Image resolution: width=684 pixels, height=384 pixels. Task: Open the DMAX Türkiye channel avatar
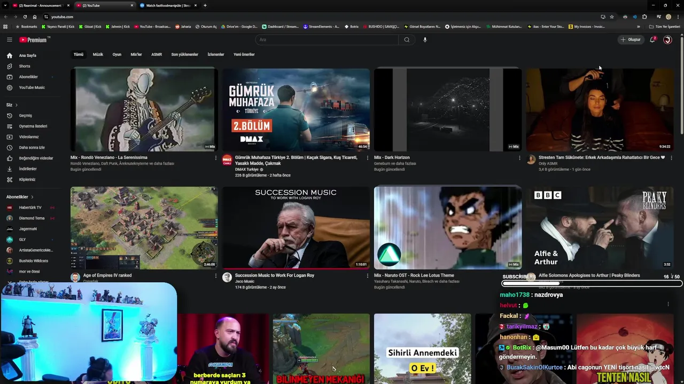coord(227,159)
